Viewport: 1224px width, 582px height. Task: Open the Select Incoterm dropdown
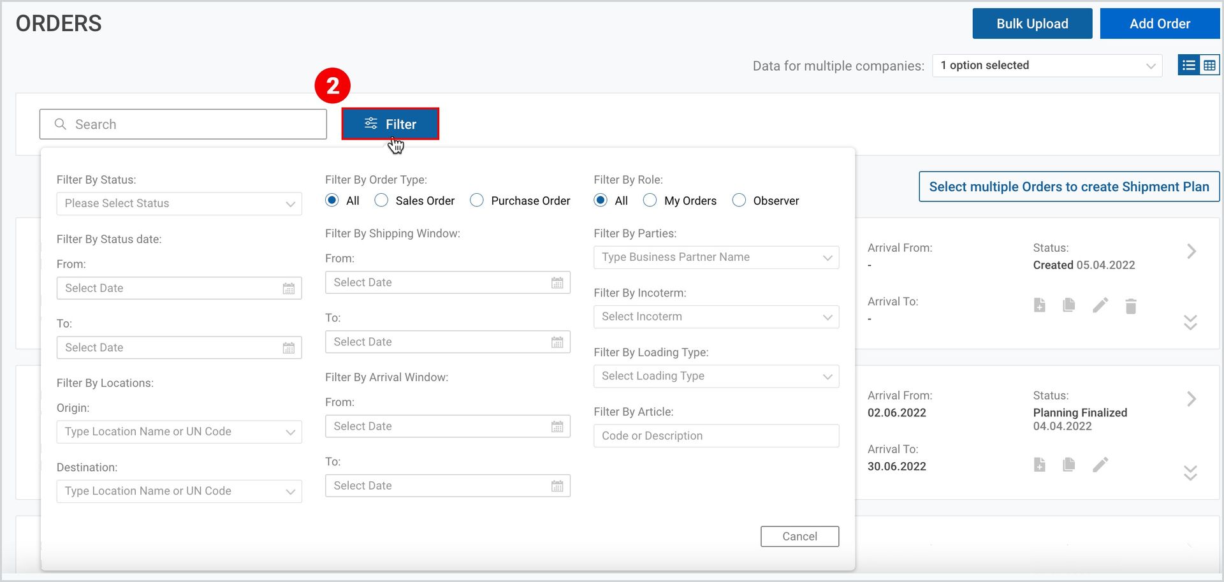coord(716,317)
